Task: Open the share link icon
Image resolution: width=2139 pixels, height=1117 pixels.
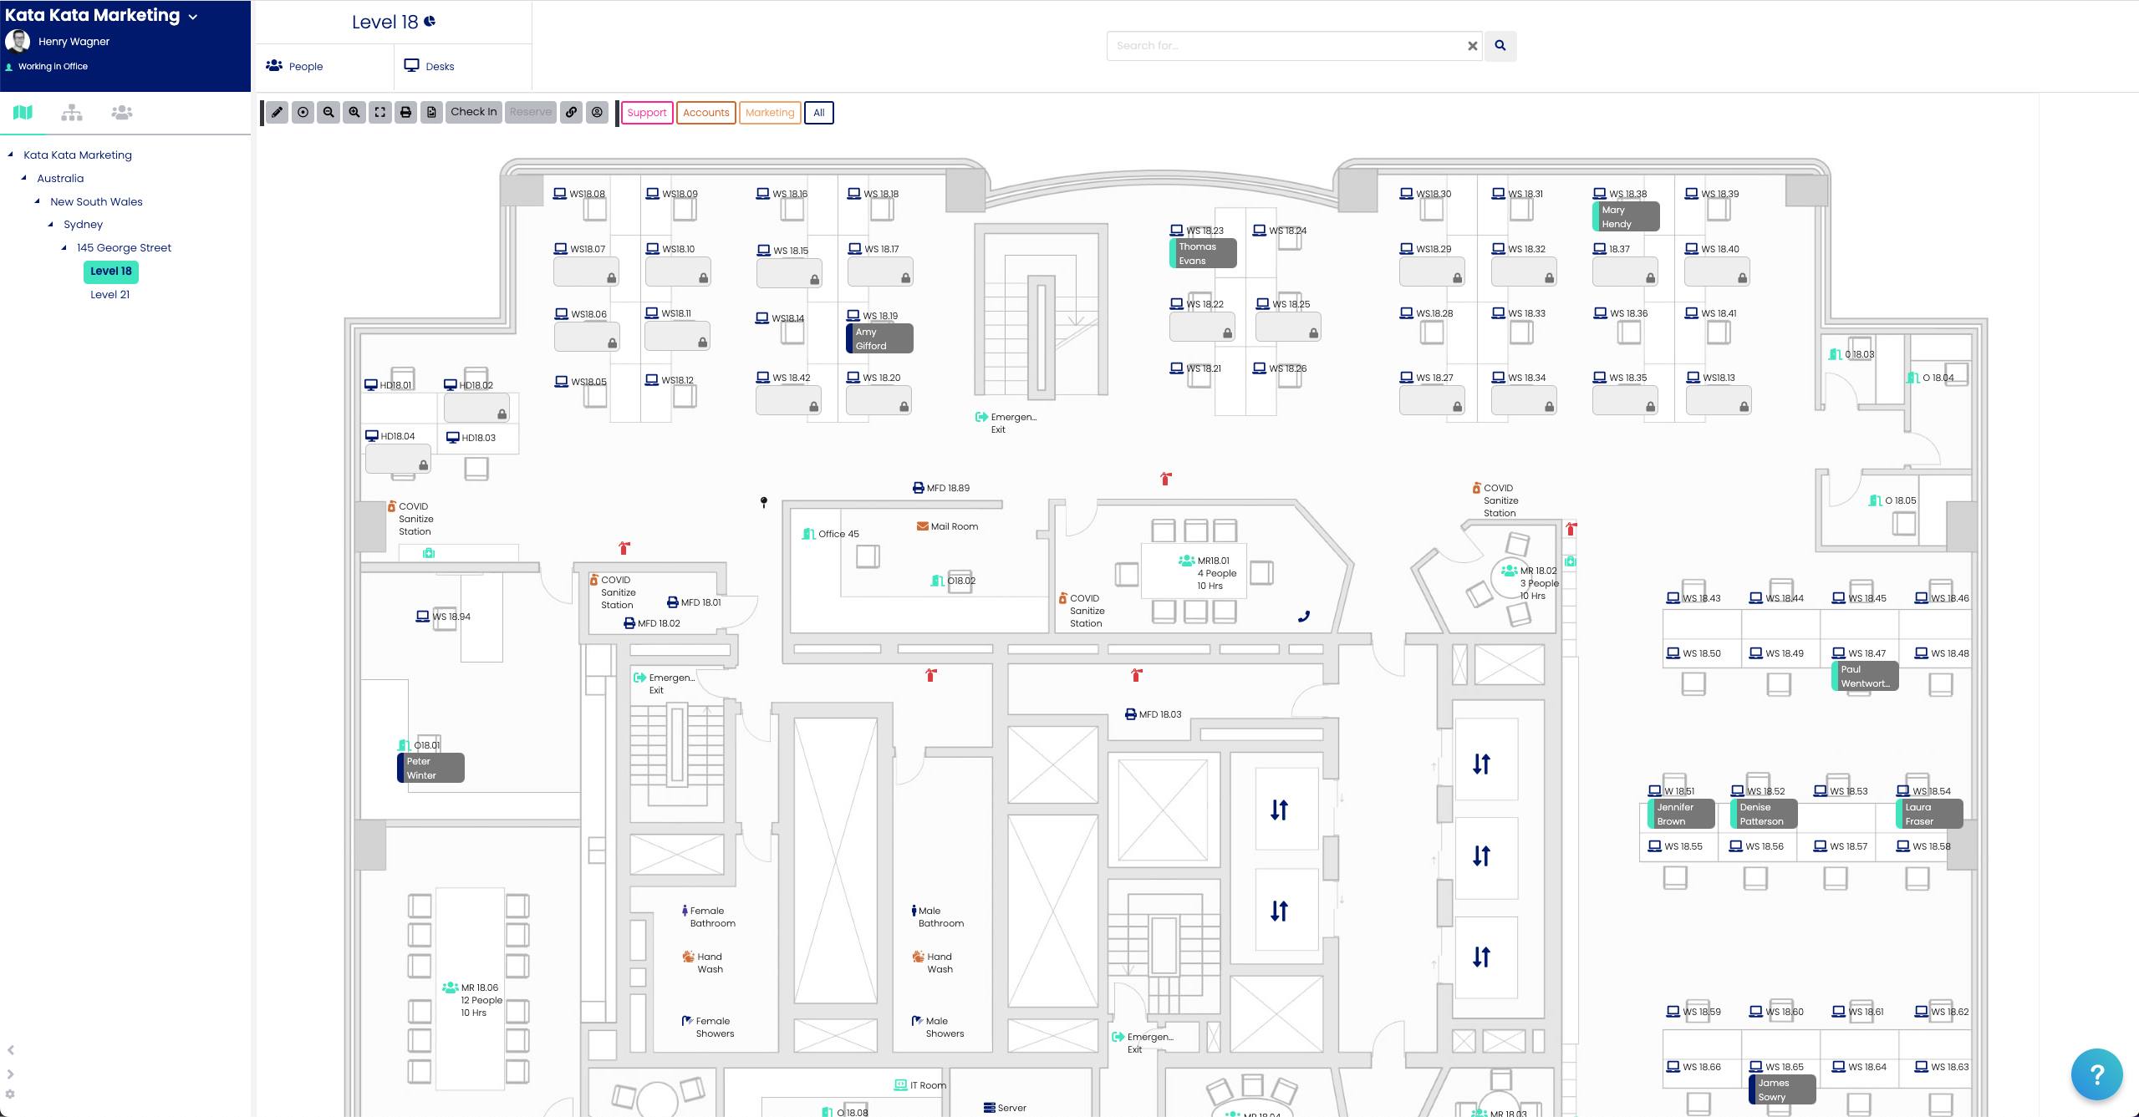Action: click(x=572, y=112)
